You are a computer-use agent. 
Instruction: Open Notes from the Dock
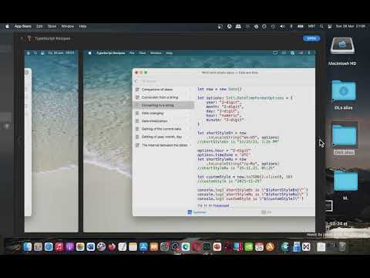133,247
